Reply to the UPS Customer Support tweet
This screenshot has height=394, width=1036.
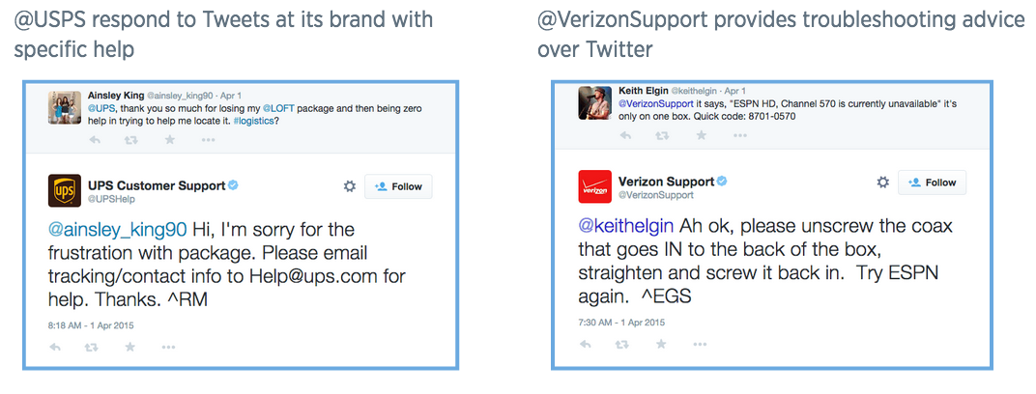(x=55, y=347)
